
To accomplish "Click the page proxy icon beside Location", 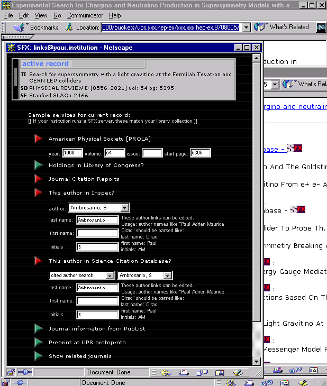I will point(69,27).
